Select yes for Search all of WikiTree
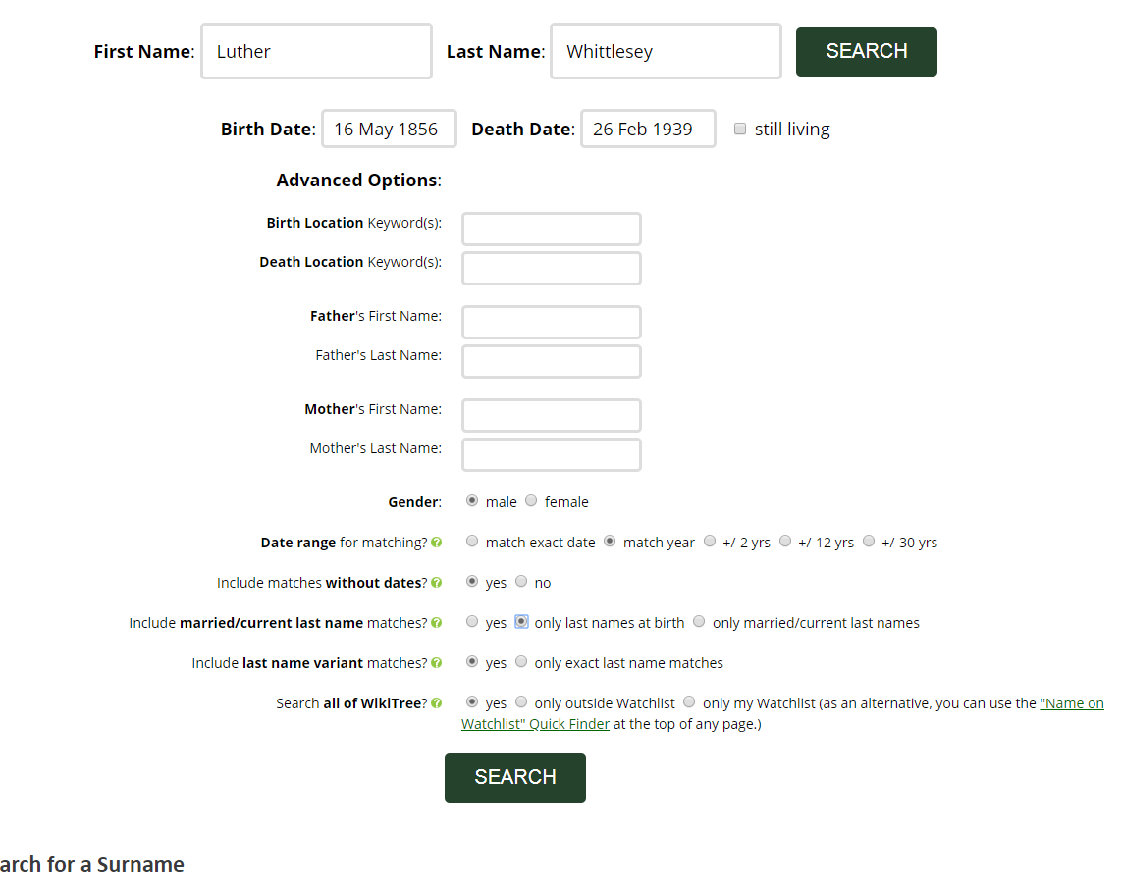 click(x=472, y=701)
